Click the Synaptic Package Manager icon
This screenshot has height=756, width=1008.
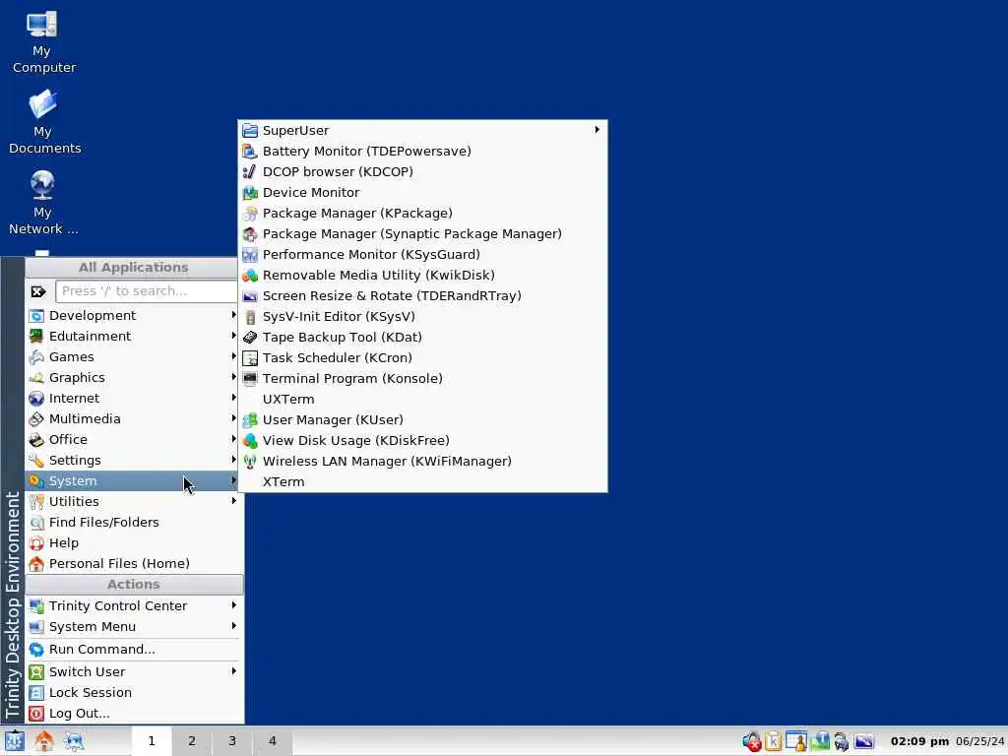pos(250,234)
